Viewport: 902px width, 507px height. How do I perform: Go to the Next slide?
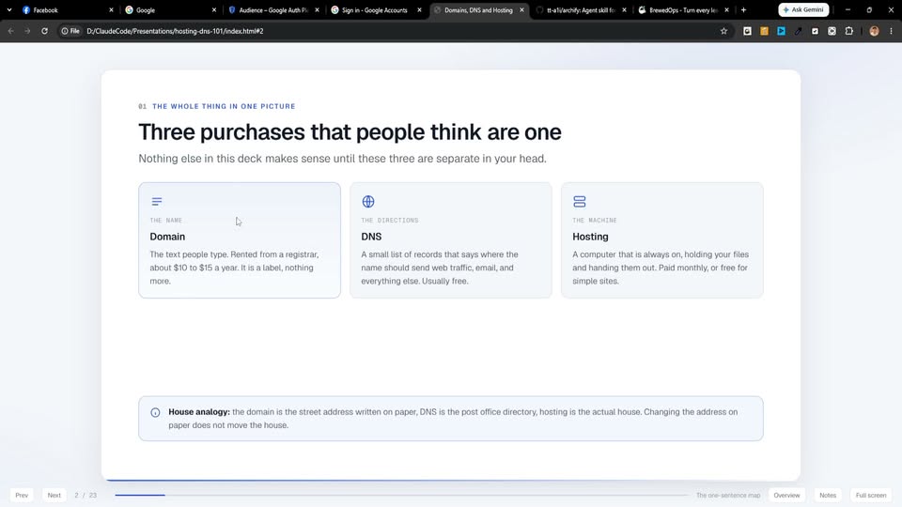pyautogui.click(x=54, y=495)
